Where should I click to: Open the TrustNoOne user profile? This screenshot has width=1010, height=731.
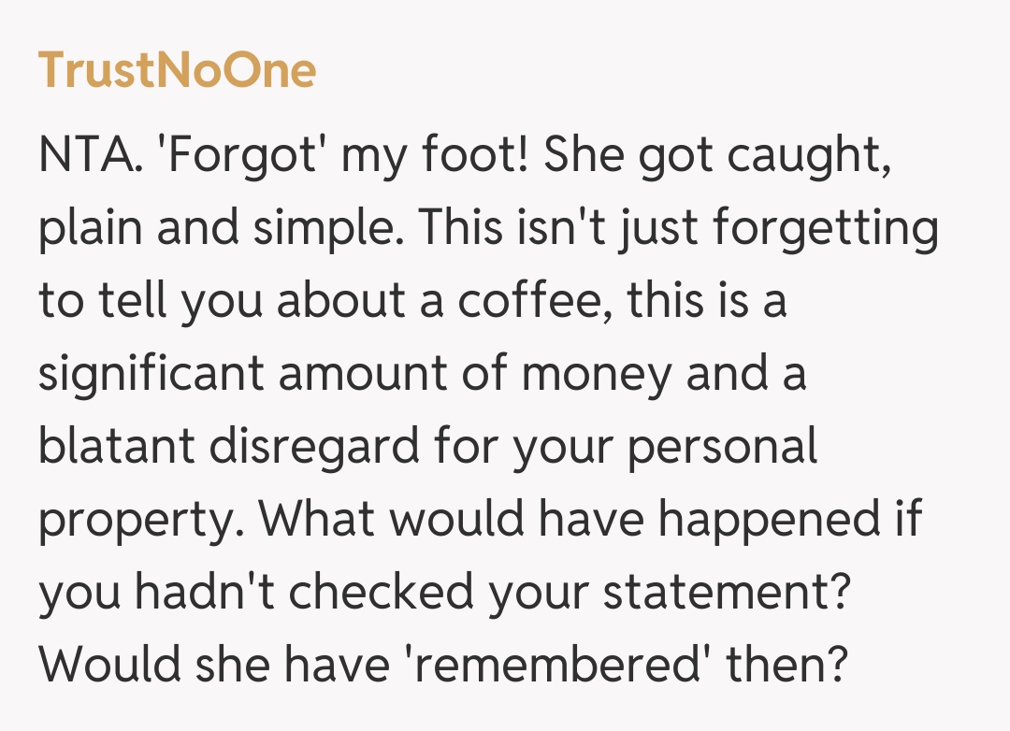[x=177, y=71]
